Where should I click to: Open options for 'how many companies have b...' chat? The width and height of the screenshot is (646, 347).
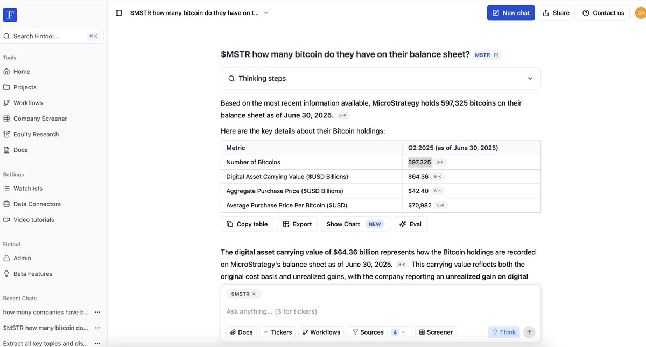click(97, 312)
